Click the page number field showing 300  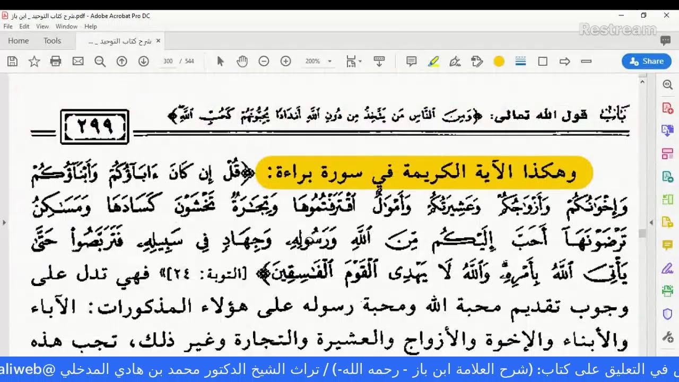click(x=168, y=62)
